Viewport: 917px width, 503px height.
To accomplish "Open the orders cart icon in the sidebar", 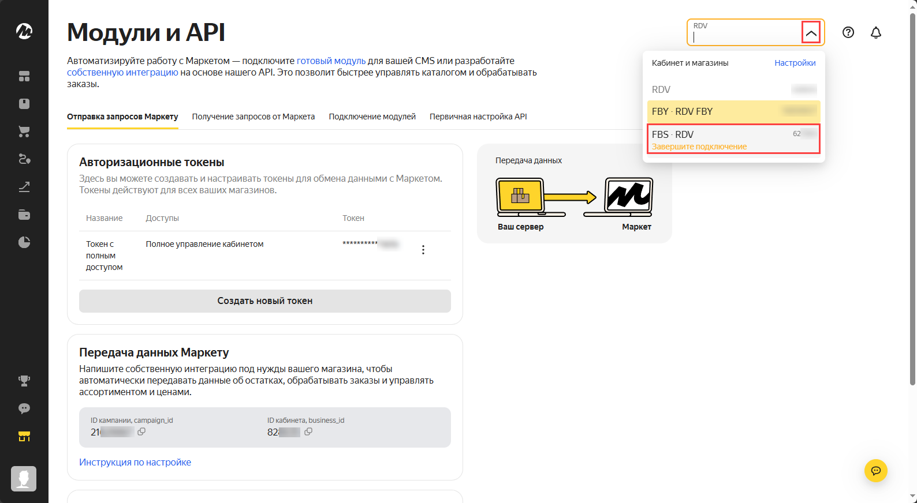I will click(24, 132).
